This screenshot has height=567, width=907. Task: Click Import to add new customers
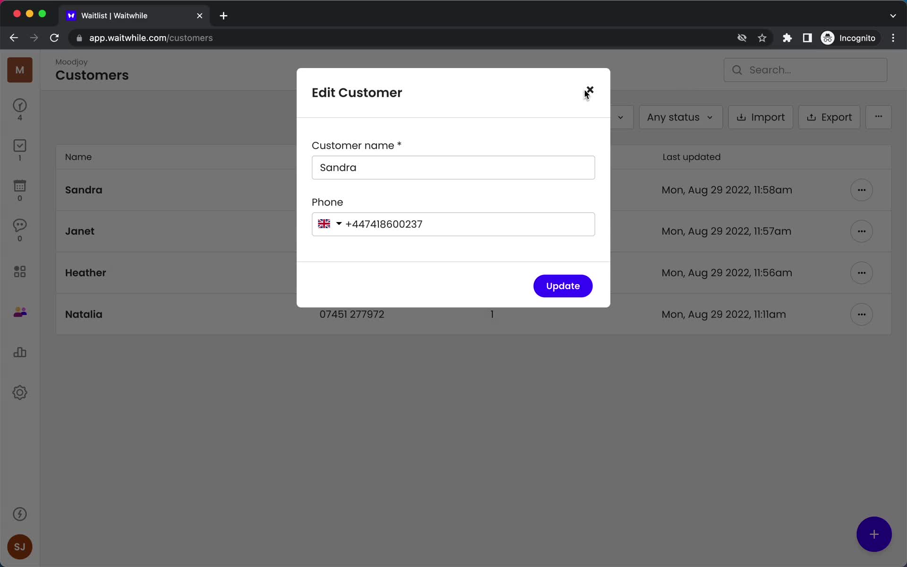[x=760, y=117]
